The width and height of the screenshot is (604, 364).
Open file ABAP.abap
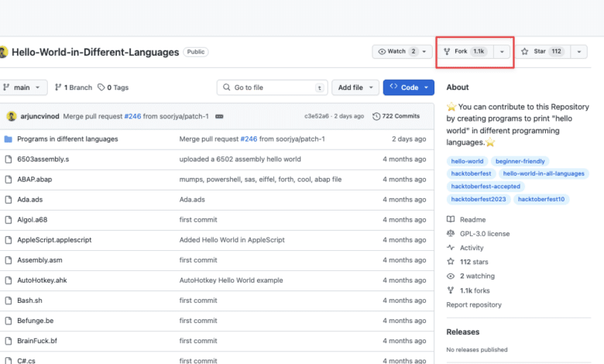click(34, 179)
